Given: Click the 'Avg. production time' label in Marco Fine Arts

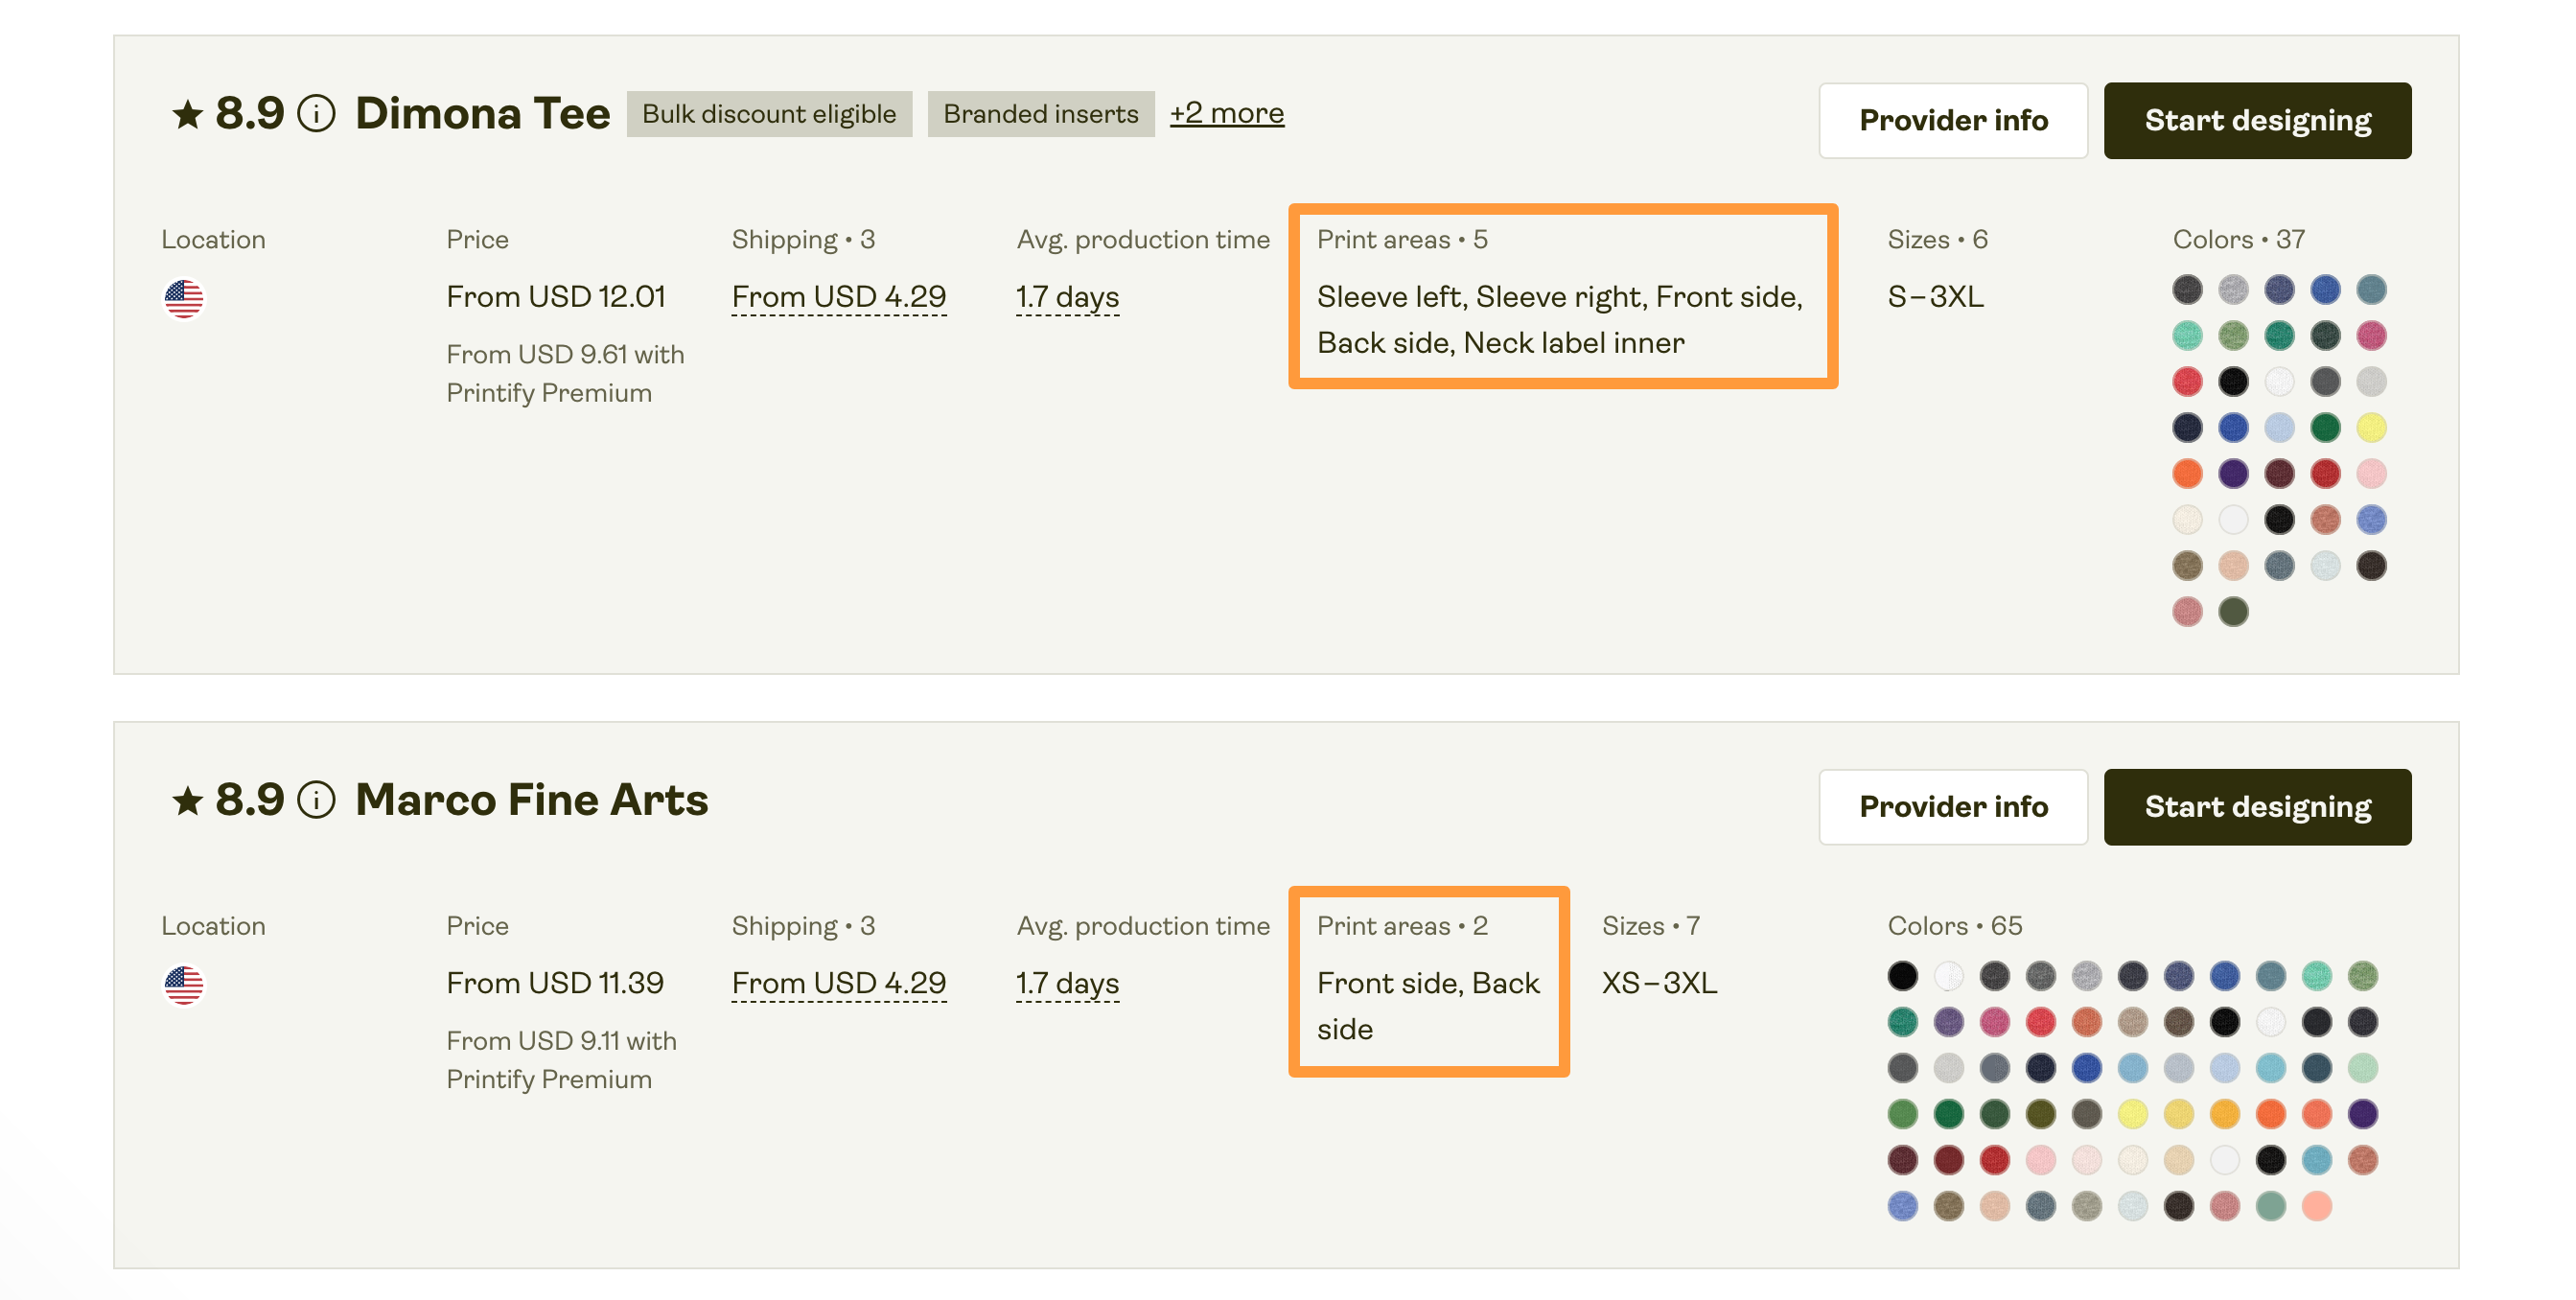Looking at the screenshot, I should point(1143,926).
